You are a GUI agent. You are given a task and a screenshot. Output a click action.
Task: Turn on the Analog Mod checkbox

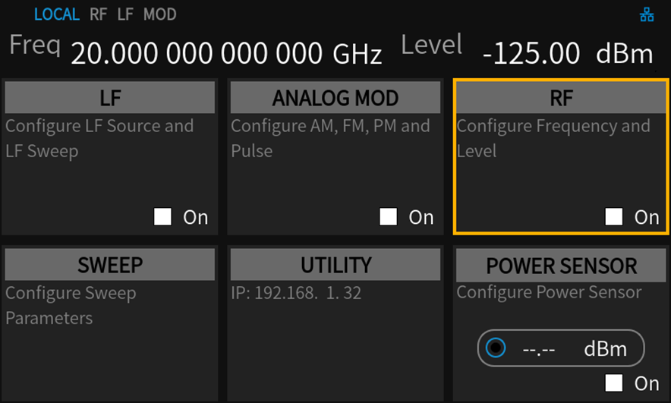[x=389, y=218]
